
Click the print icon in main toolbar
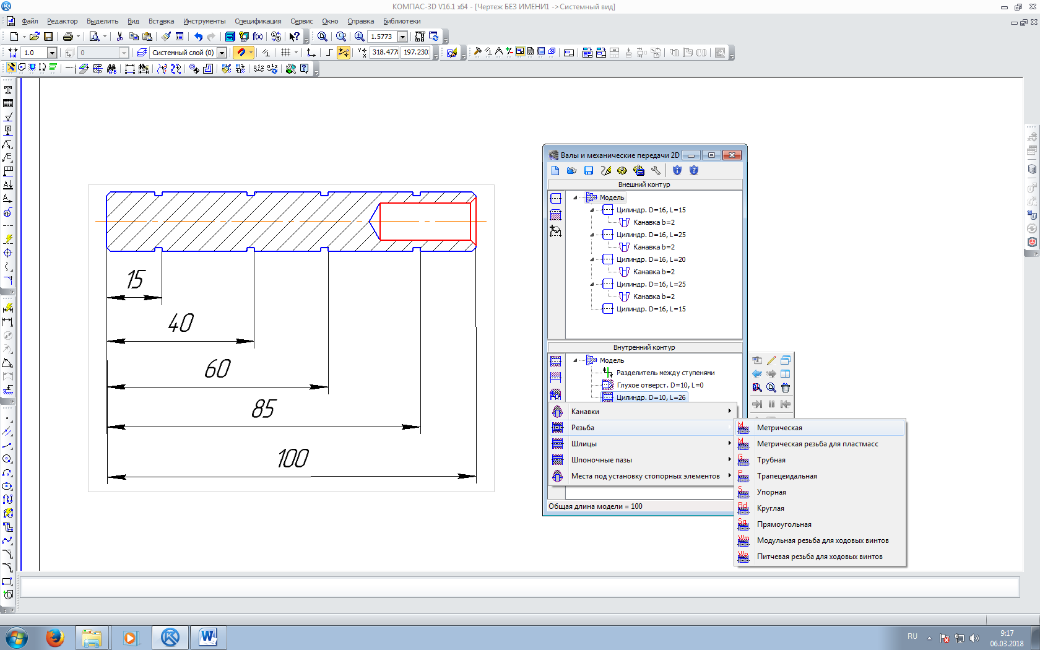point(68,37)
